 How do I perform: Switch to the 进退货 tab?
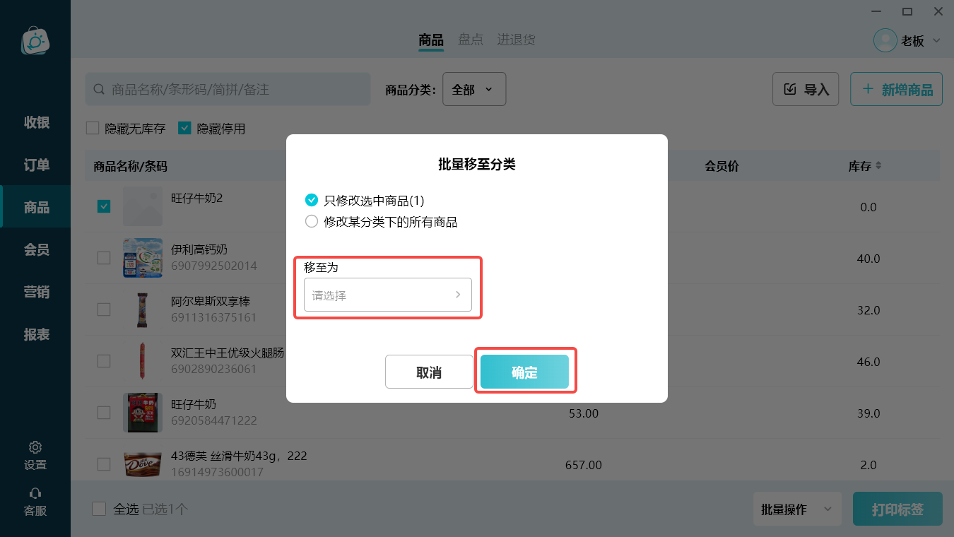pyautogui.click(x=516, y=40)
